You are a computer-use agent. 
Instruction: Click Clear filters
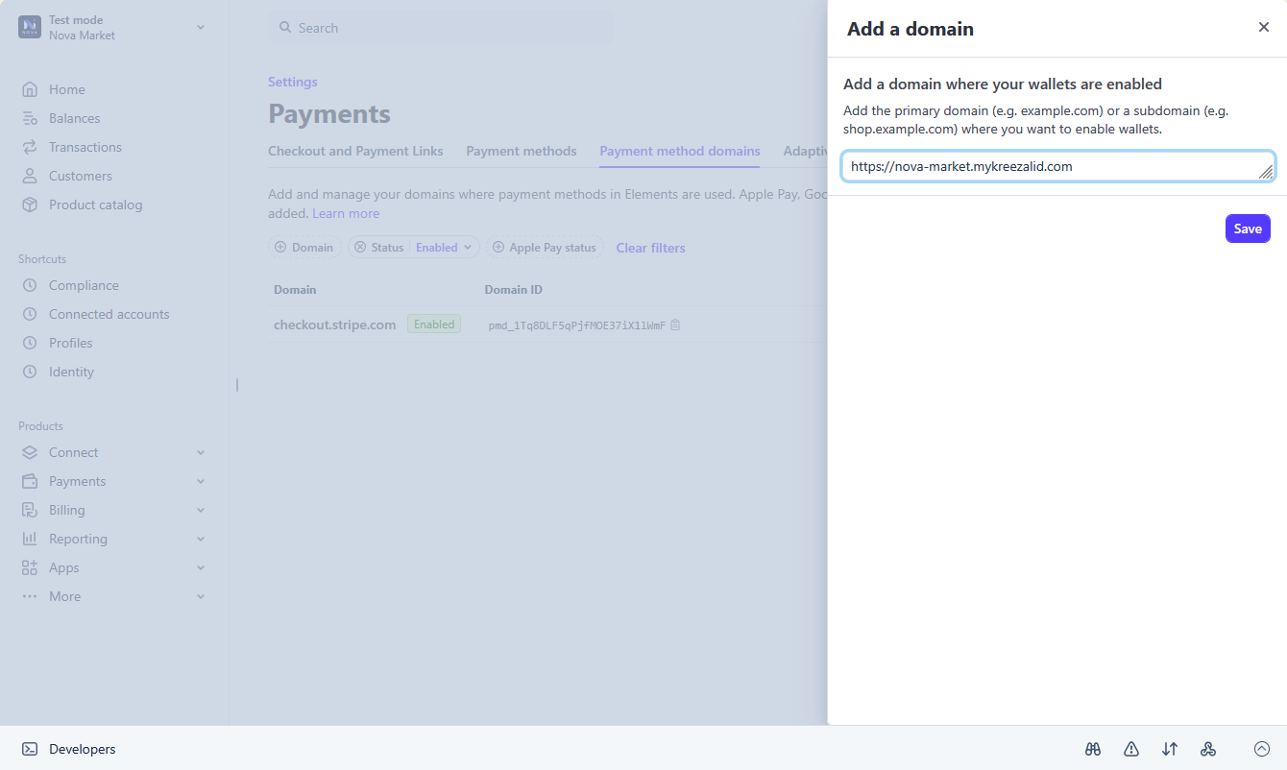click(x=651, y=248)
